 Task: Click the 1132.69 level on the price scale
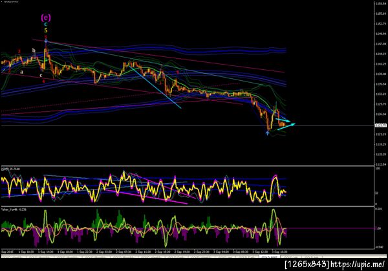[381, 94]
